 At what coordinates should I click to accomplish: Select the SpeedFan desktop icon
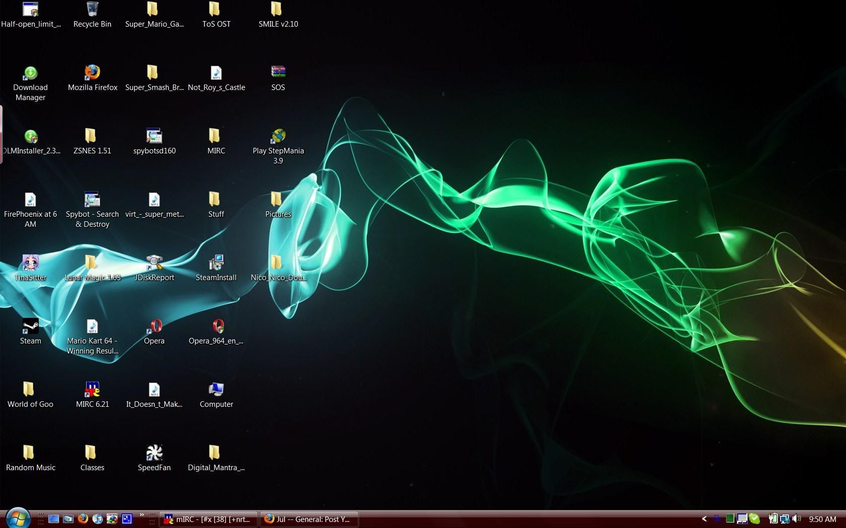coord(154,453)
